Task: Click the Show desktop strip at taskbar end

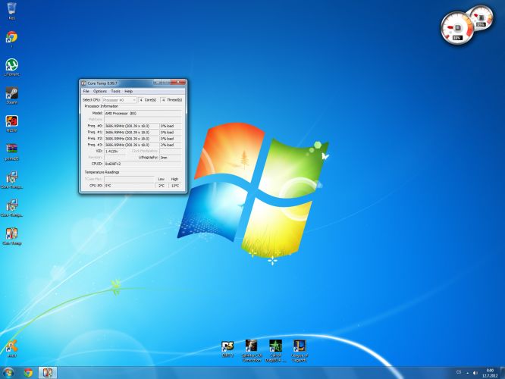Action: pyautogui.click(x=503, y=373)
